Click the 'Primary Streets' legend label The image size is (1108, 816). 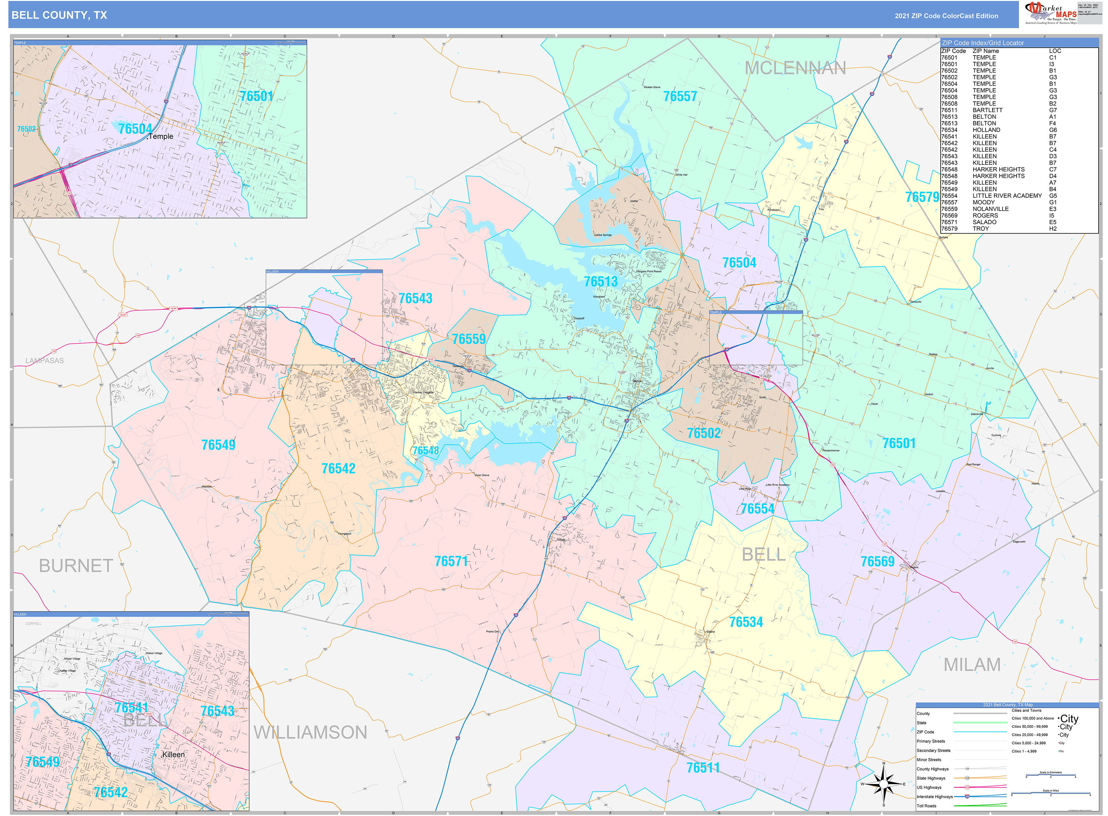point(931,741)
